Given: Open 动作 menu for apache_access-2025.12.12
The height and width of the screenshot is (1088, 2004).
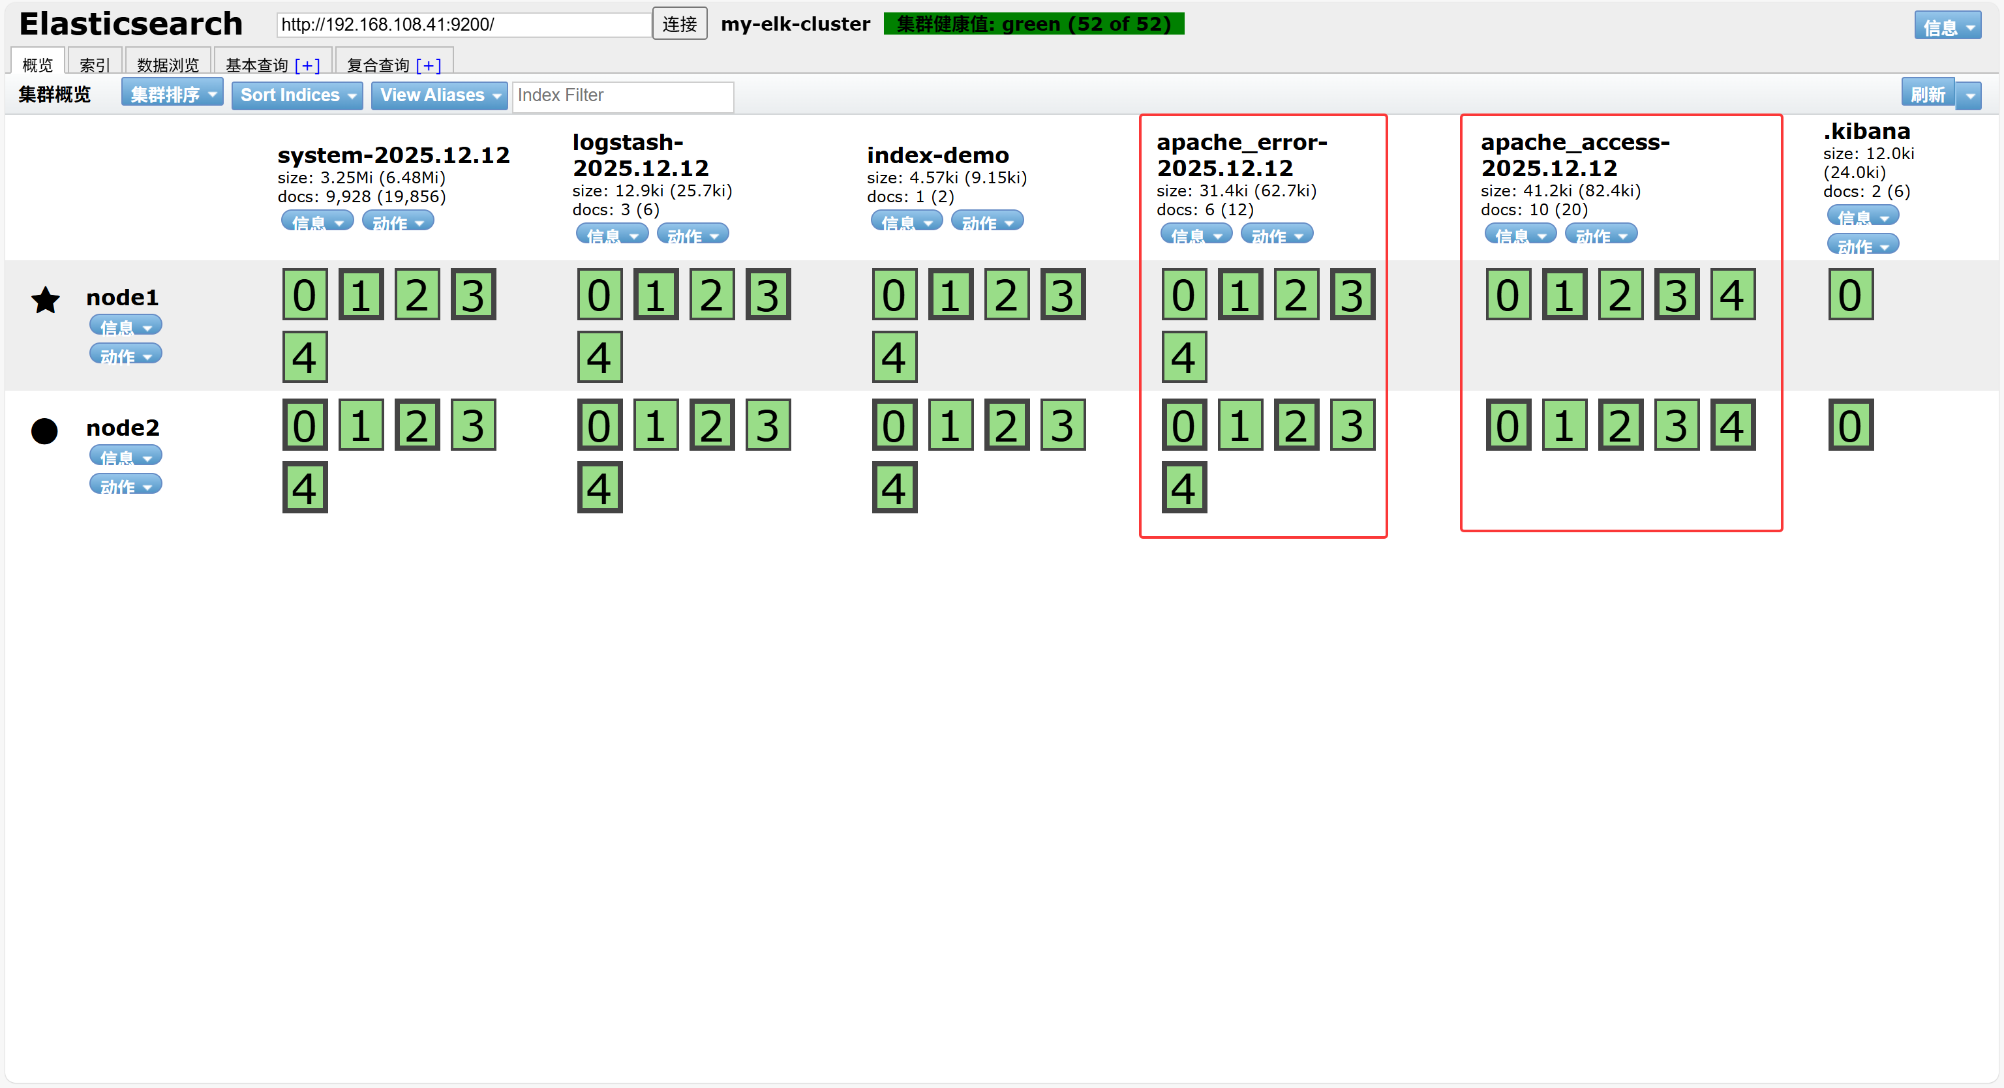Looking at the screenshot, I should [x=1601, y=234].
